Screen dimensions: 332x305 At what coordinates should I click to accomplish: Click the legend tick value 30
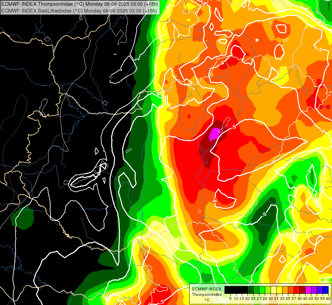tap(271, 299)
